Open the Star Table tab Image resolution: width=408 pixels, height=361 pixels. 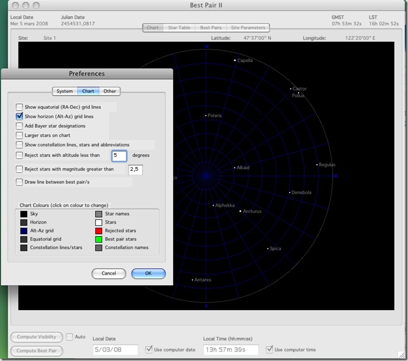coord(179,27)
